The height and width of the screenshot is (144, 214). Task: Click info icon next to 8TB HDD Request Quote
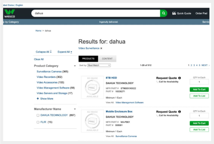(179, 78)
